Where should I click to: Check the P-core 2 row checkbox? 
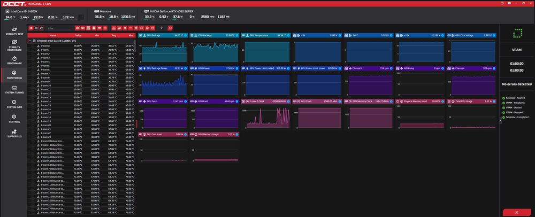pyautogui.click(x=33, y=54)
